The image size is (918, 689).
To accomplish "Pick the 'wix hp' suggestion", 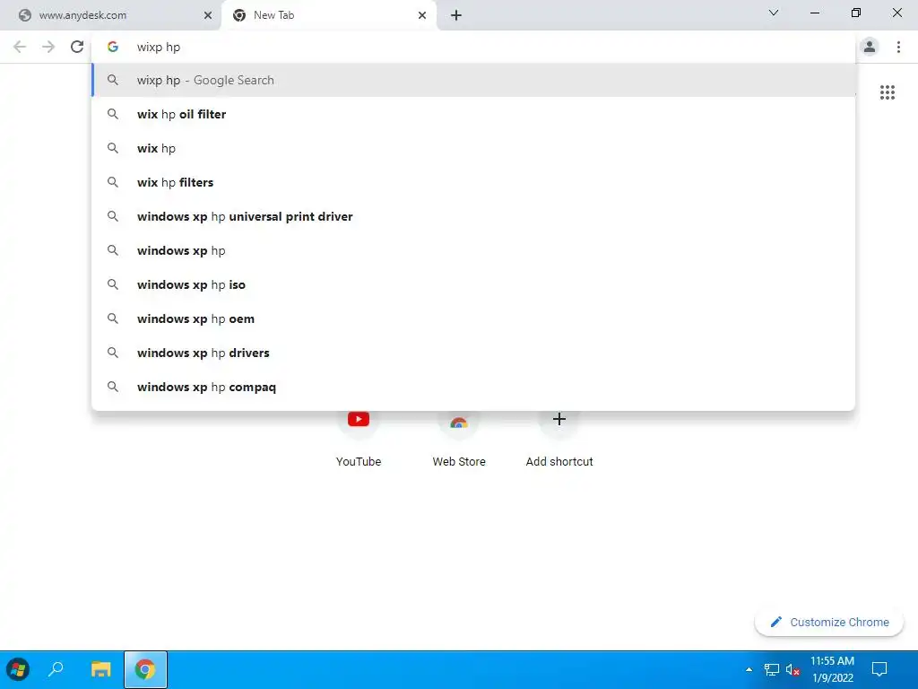I will [x=473, y=148].
